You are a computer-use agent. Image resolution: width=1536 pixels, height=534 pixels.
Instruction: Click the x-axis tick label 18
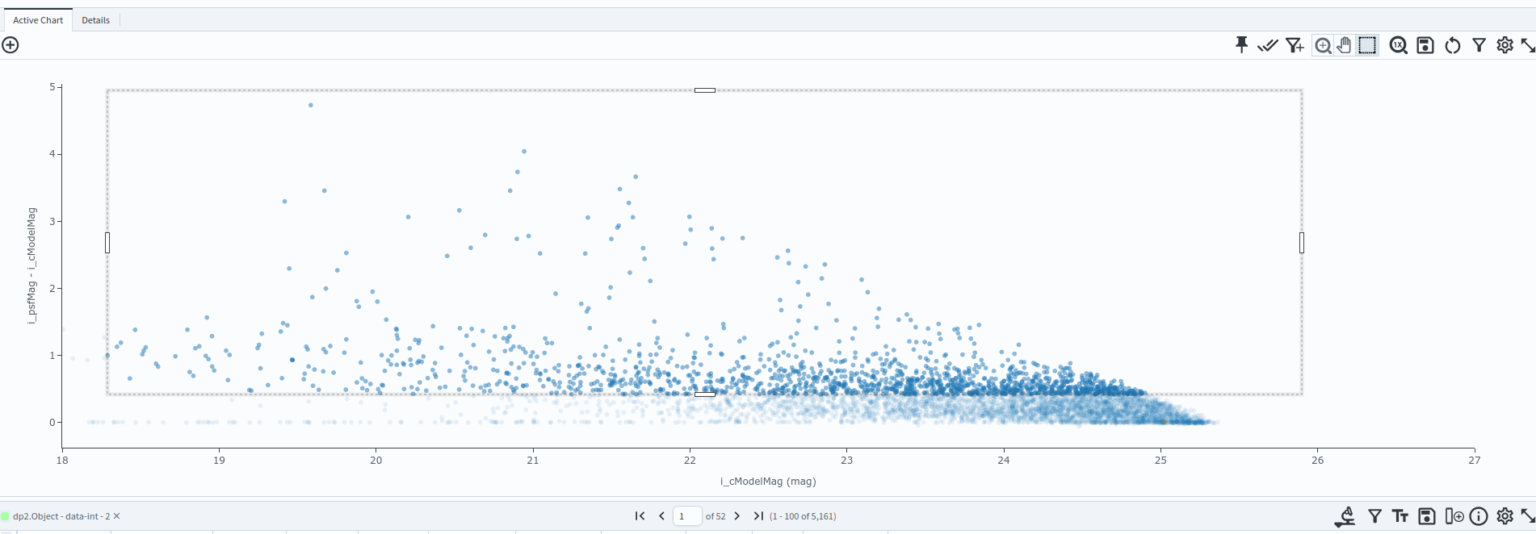tap(62, 461)
